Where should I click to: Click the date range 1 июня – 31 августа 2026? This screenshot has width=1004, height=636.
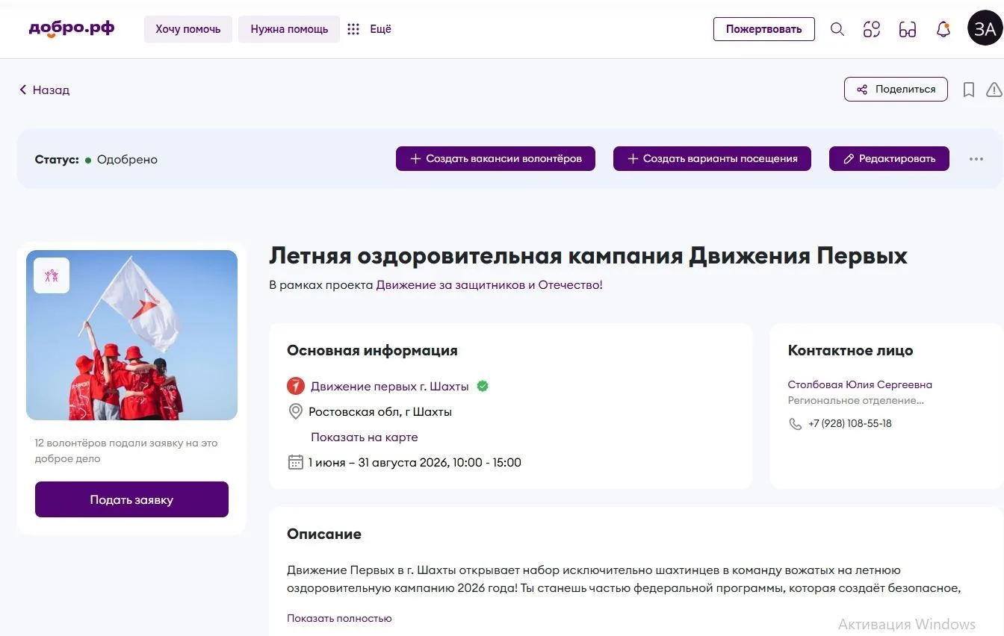coord(379,462)
